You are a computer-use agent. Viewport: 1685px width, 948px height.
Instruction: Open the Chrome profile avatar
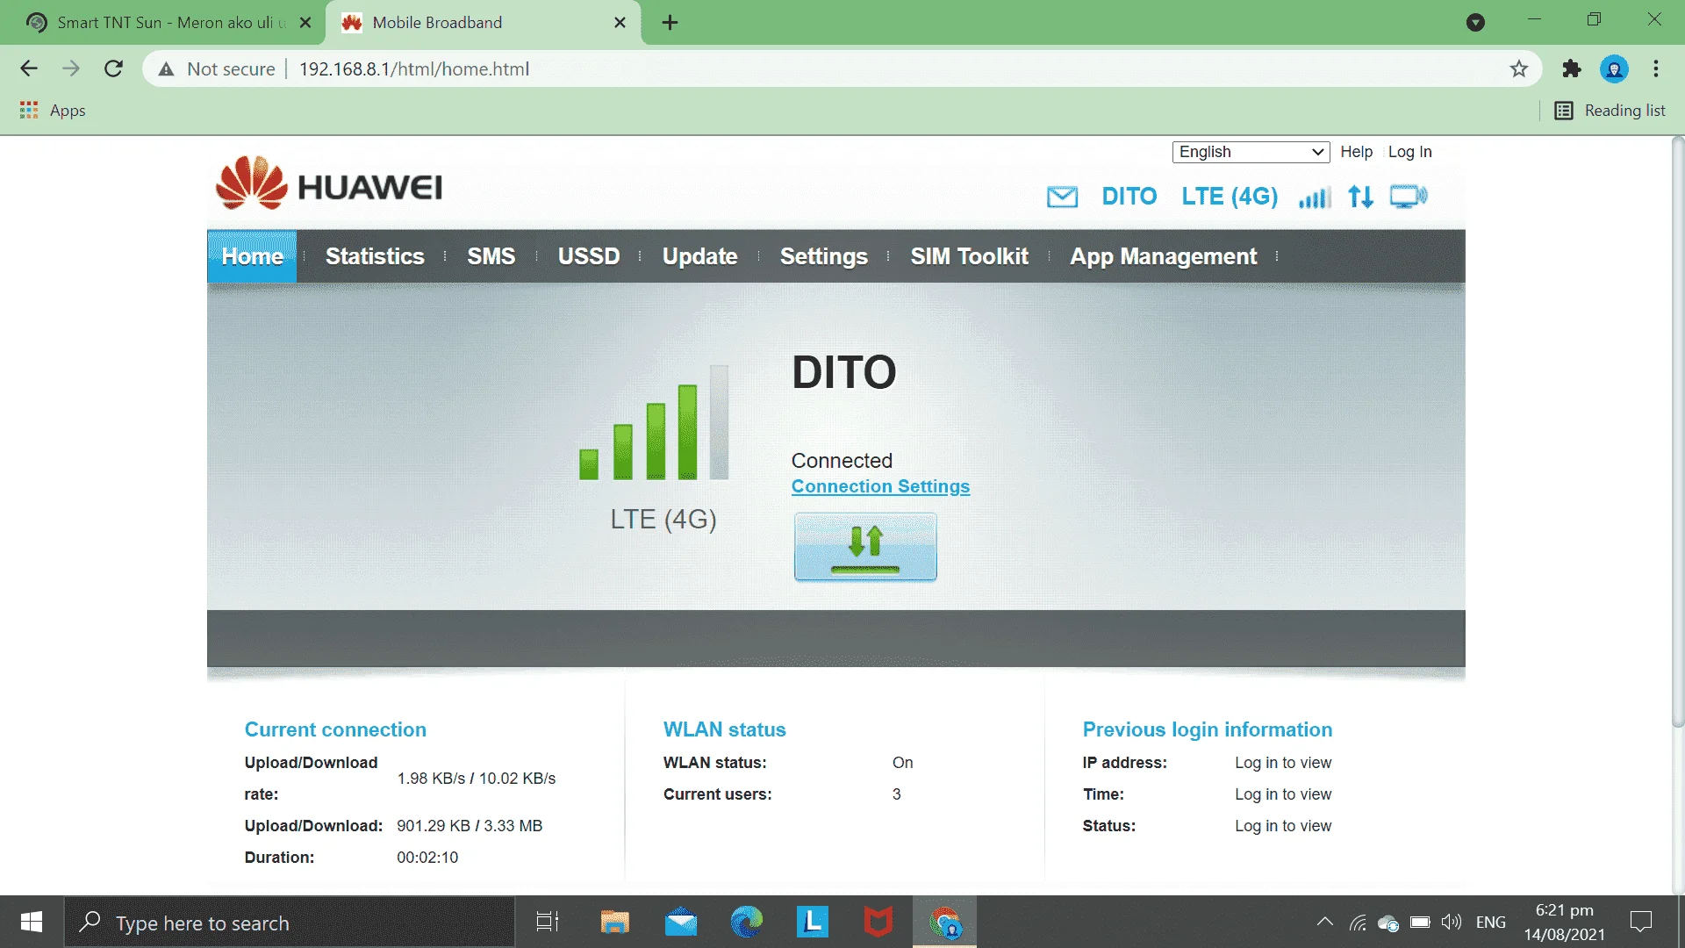(x=1614, y=68)
